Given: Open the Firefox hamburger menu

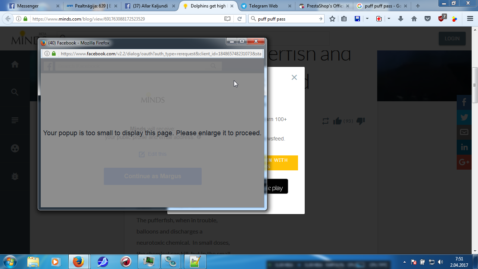Looking at the screenshot, I should [x=470, y=19].
